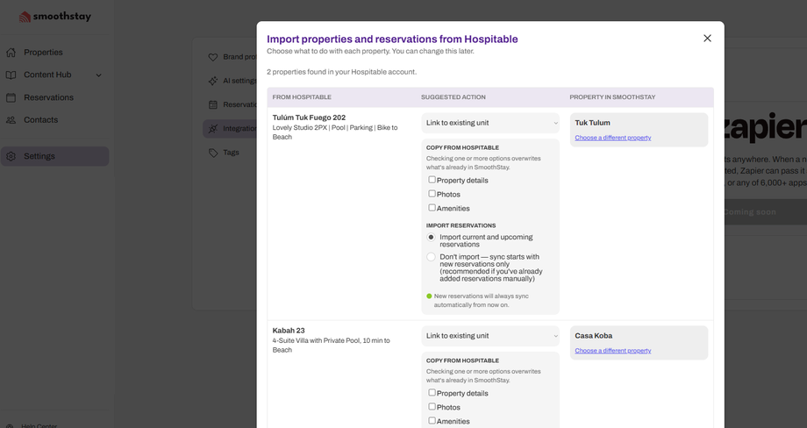The image size is (807, 428).
Task: Check Property details for Tulúm Tuk Fuego 202
Action: click(432, 180)
